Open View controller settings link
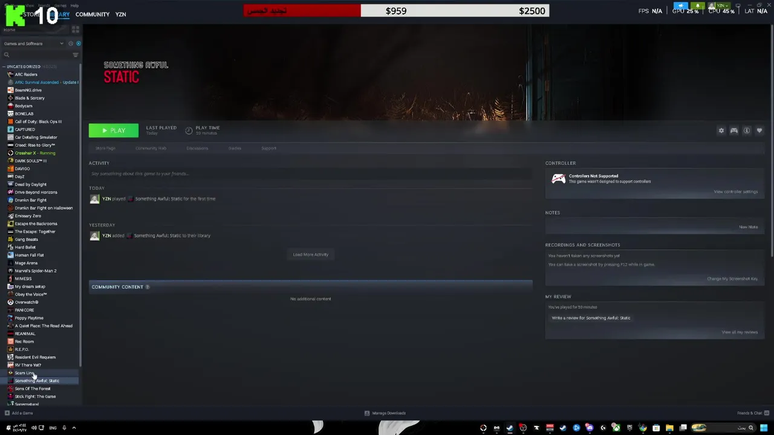 pos(735,192)
